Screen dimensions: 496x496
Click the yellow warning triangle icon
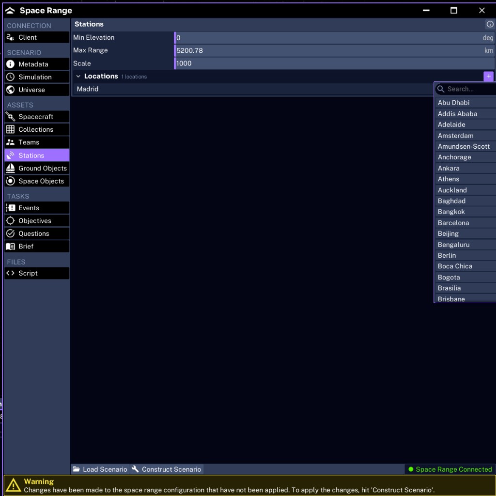[13, 485]
